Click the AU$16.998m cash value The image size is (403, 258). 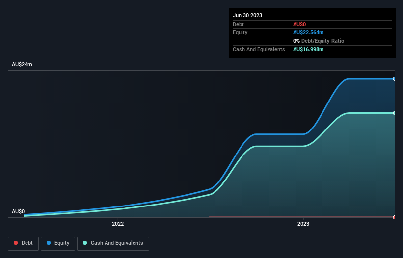(x=308, y=49)
